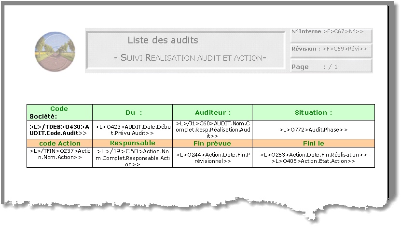
Task: Select the 'Du :' column header
Action: click(x=132, y=112)
